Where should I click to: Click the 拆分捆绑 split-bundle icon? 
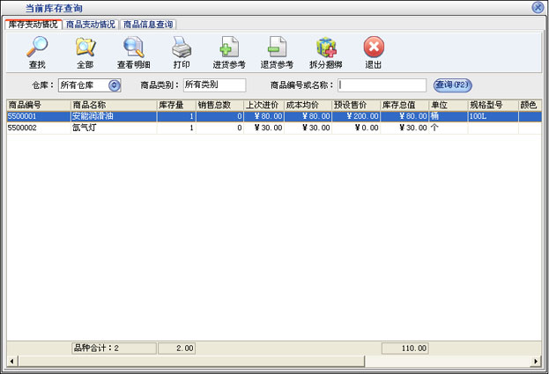(x=325, y=48)
